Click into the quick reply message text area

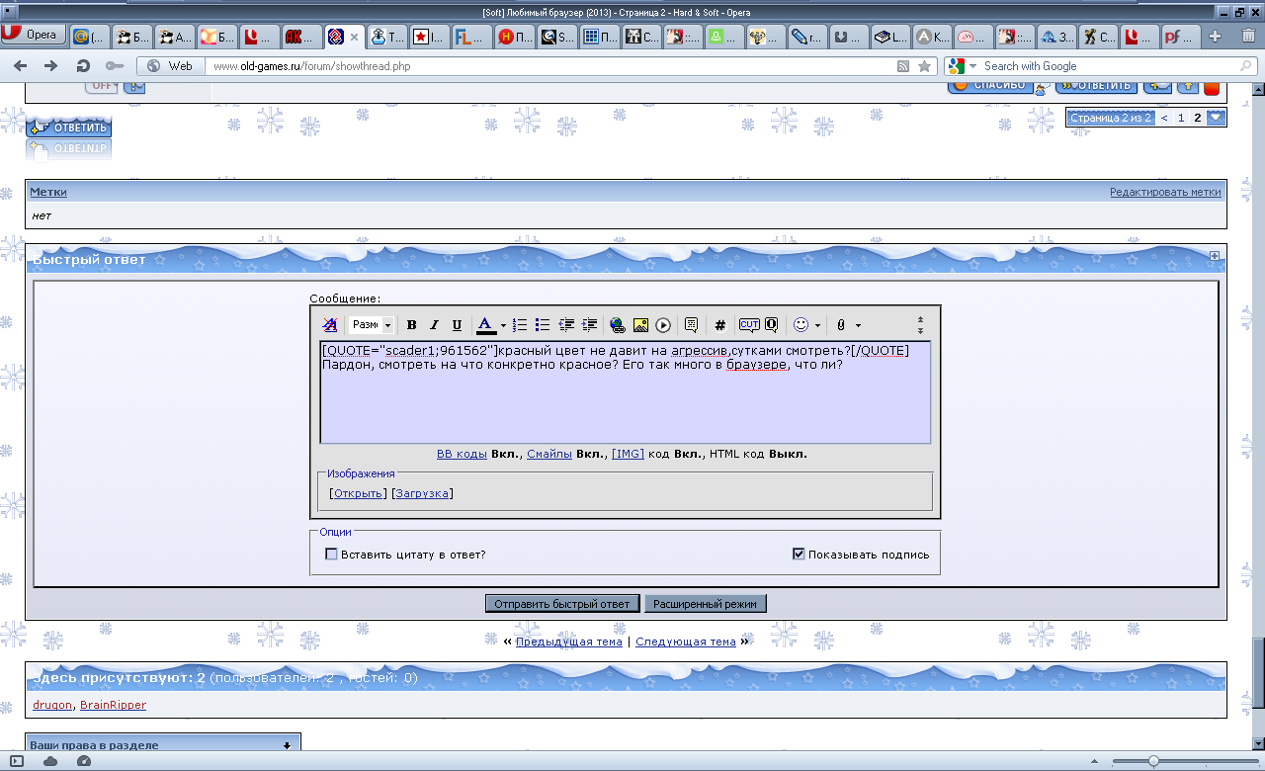tap(626, 392)
